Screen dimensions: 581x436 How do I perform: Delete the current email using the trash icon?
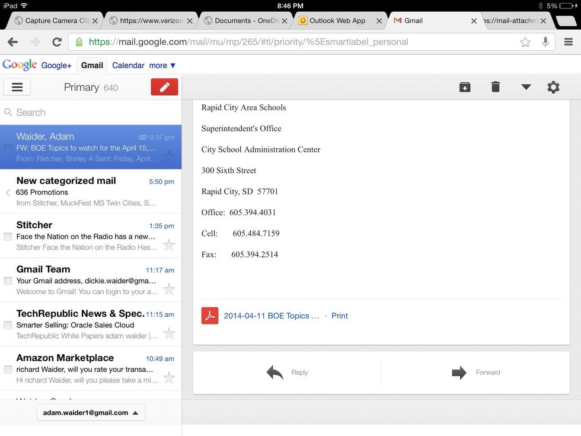496,87
